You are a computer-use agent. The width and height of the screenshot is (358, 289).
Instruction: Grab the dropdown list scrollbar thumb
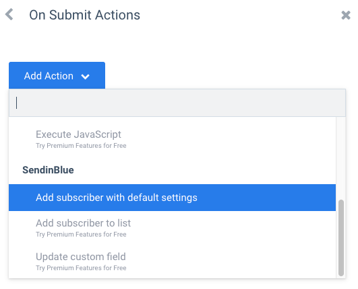(341, 238)
